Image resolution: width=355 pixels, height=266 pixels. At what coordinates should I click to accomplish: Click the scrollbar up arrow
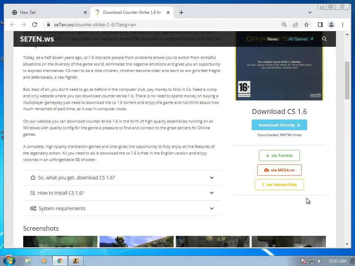click(x=347, y=34)
